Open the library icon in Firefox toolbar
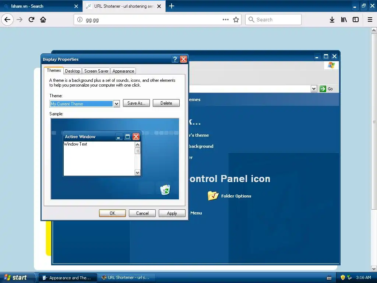377x283 pixels. (x=344, y=20)
